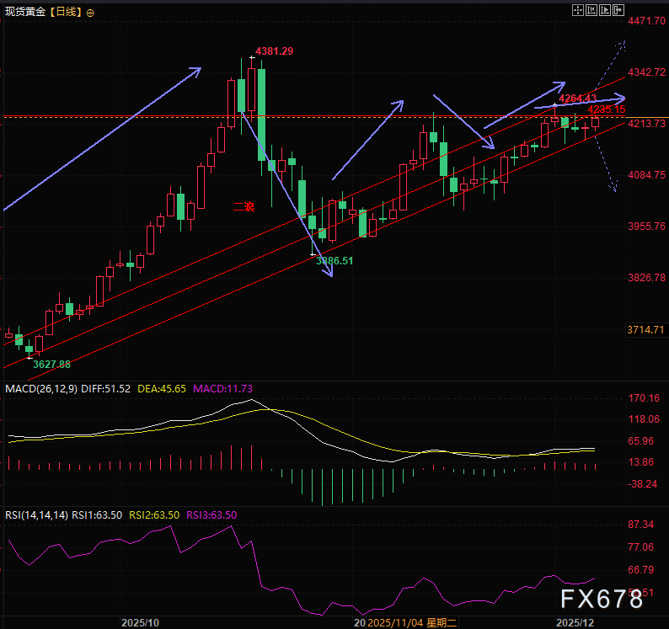
Task: Click the shrink chart axis icon
Action: (x=591, y=11)
